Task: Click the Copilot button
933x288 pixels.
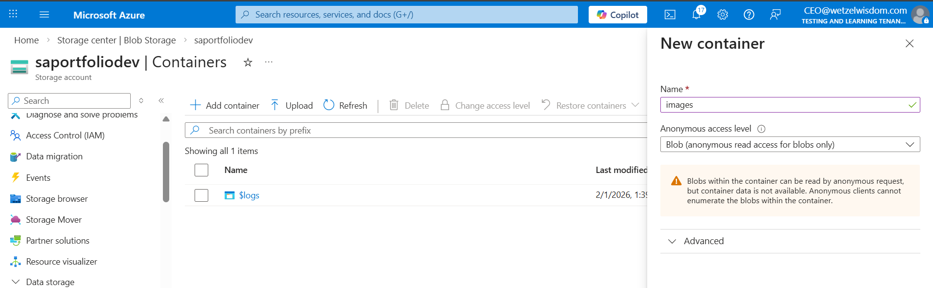Action: point(617,15)
